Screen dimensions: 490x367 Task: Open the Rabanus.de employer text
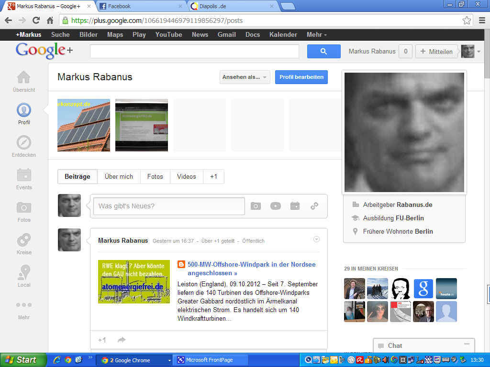pyautogui.click(x=415, y=205)
